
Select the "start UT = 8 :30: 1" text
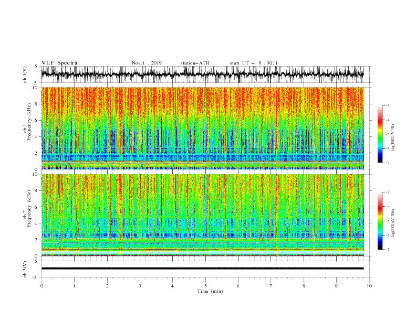pos(254,63)
